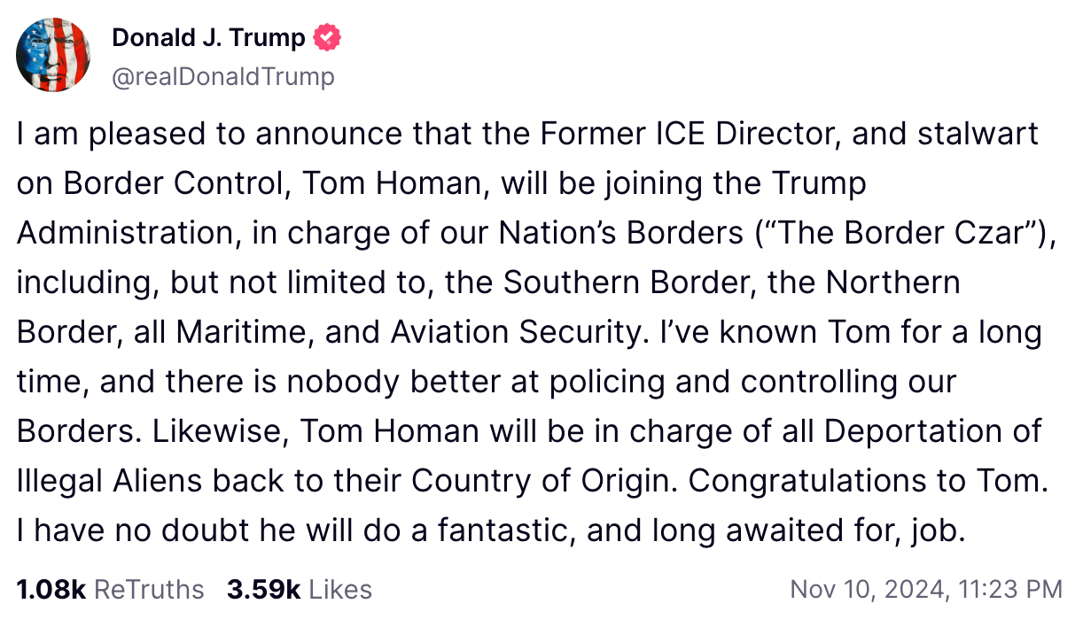
Task: Open the Donald J. Trump display name link
Action: [208, 38]
